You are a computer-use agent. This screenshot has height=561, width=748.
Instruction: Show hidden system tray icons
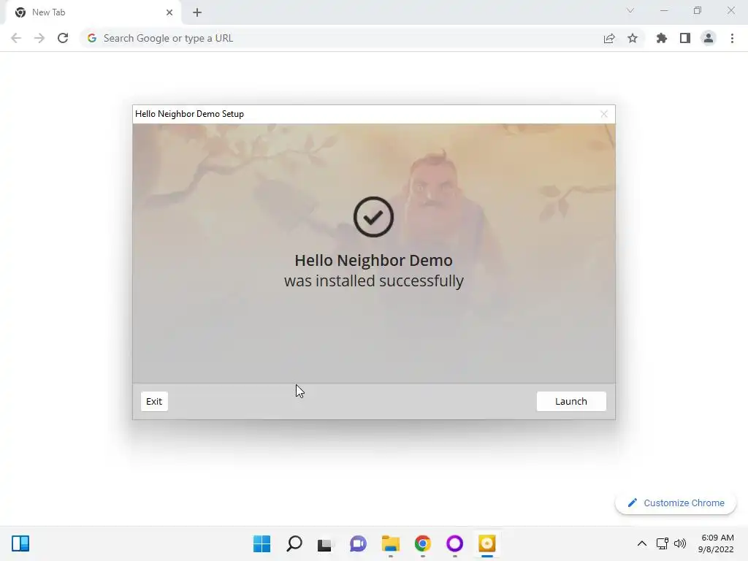642,543
